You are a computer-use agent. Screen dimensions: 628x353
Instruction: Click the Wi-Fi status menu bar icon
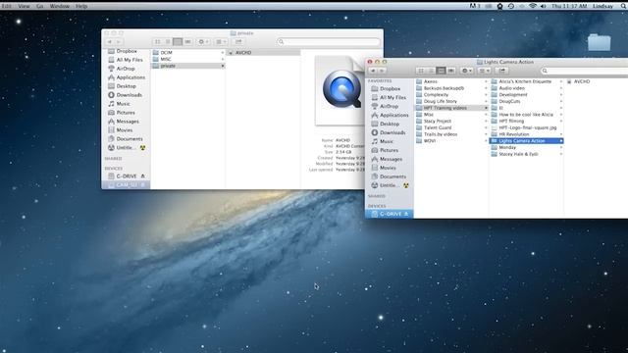(x=533, y=6)
